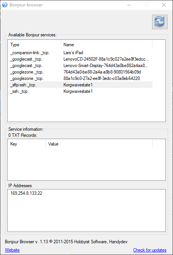Click empty area of the TXT Records list
The image size is (173, 255).
pyautogui.click(x=87, y=164)
